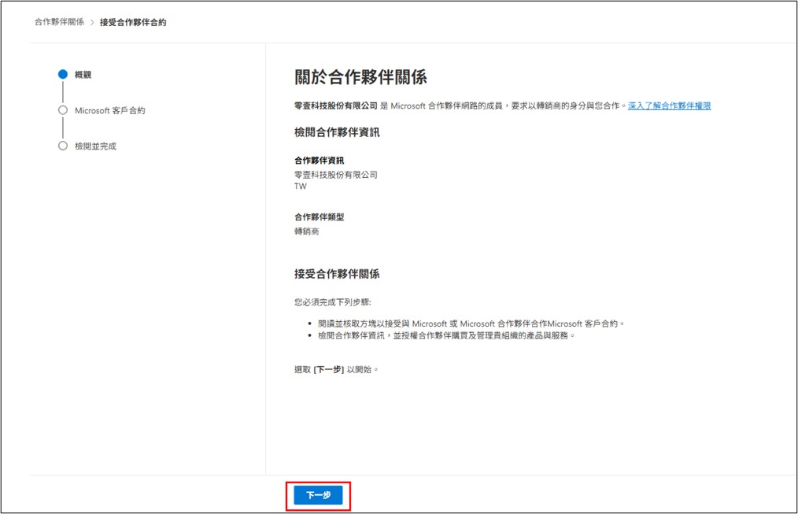Image resolution: width=798 pixels, height=514 pixels.
Task: Select the 轉銷商 partner type text
Action: 305,231
